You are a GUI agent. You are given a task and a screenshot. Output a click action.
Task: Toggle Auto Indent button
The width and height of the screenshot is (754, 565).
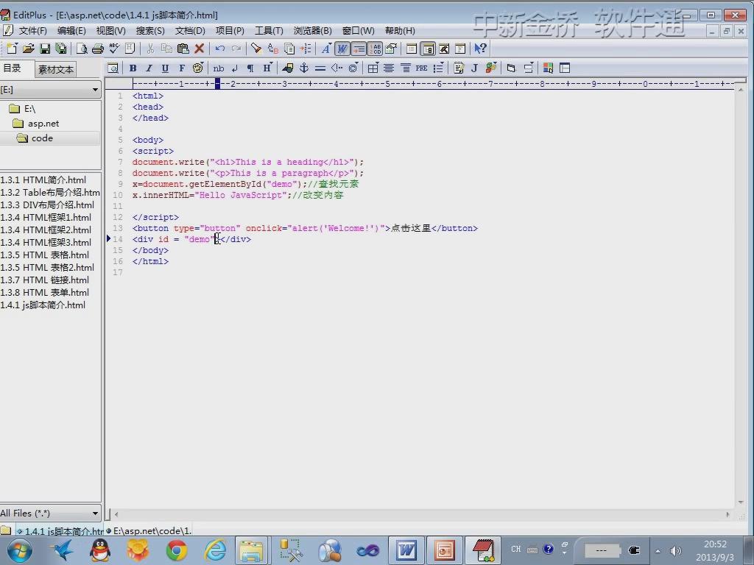tap(359, 49)
